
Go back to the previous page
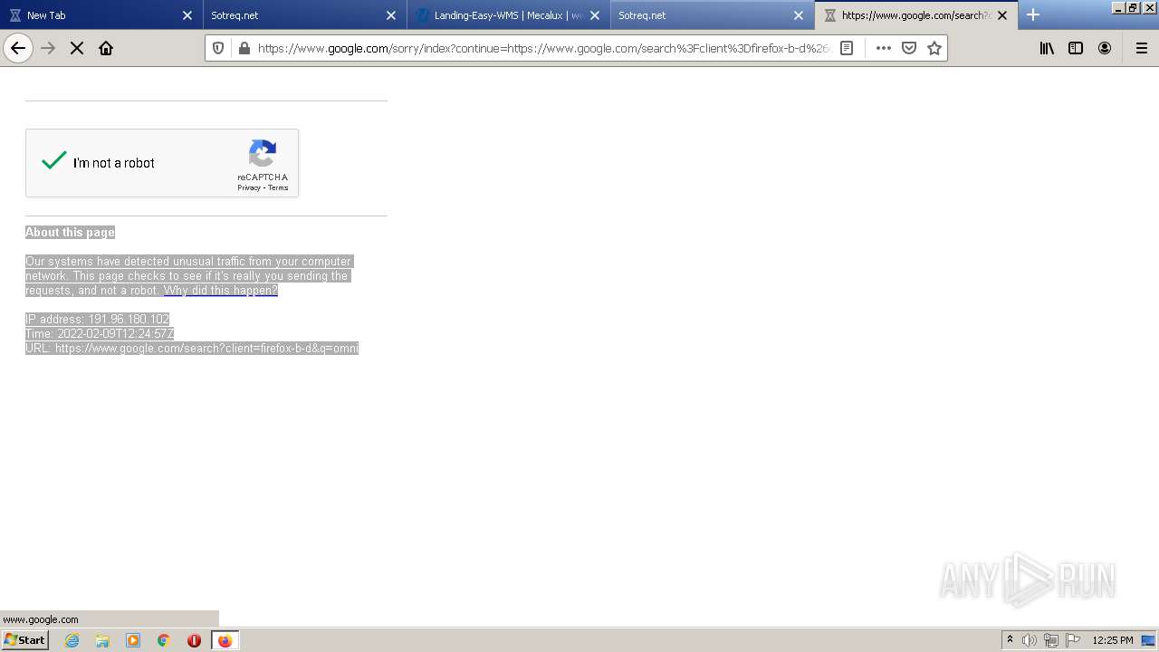18,48
